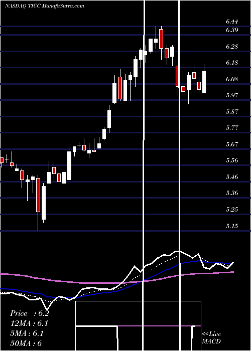Image resolution: width=251 pixels, height=351 pixels.
Task: Select the 5.97 price axis label
Action: pos(232,95)
